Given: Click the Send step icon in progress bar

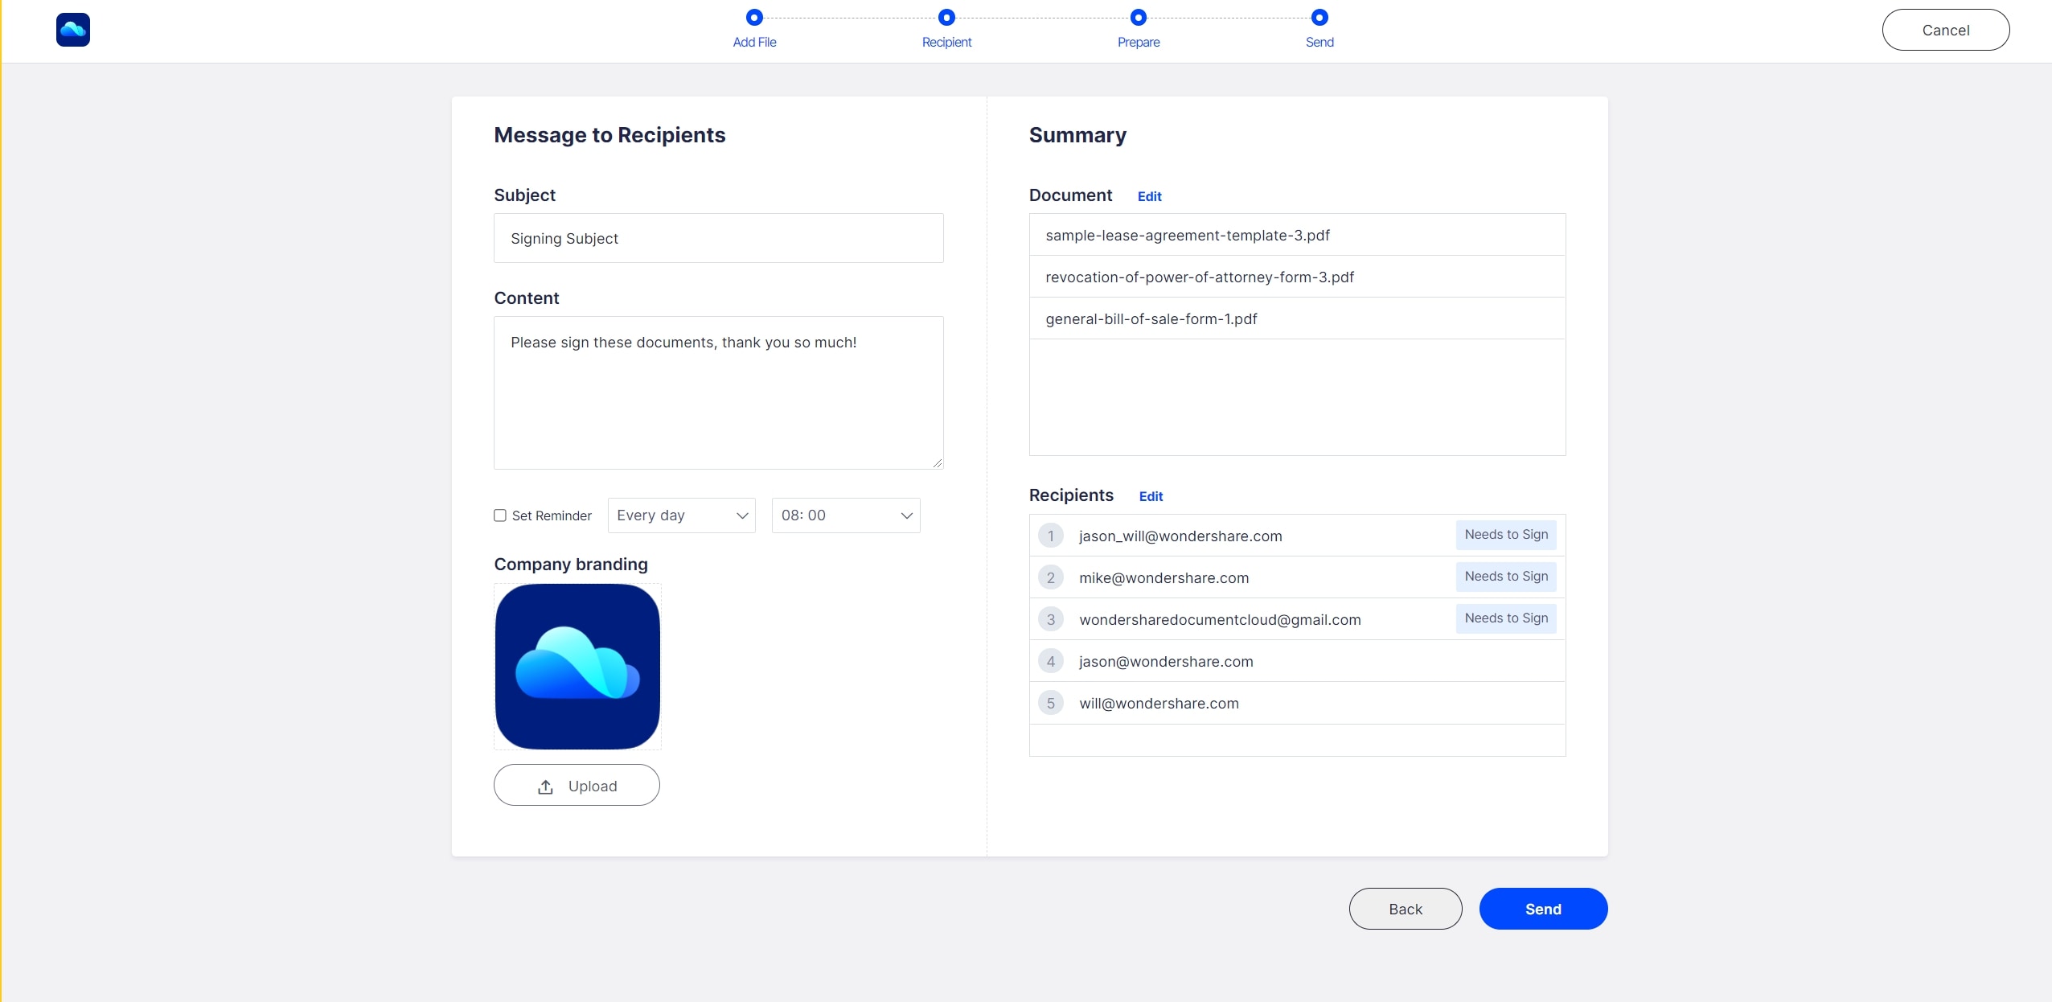Looking at the screenshot, I should (1320, 17).
